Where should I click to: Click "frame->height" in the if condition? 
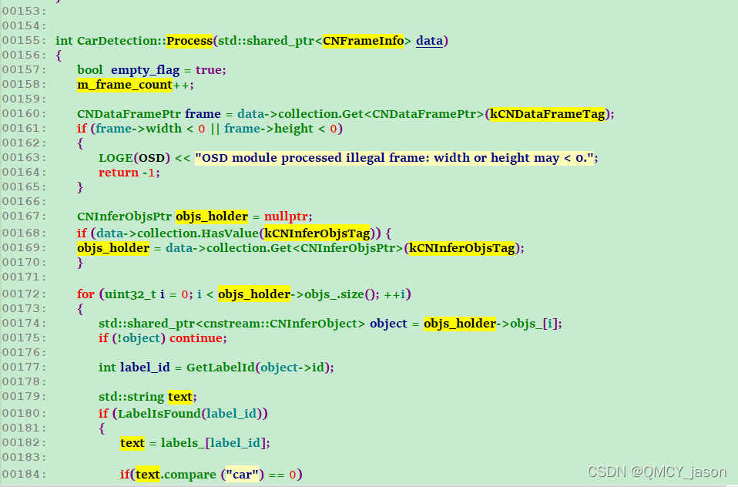269,129
